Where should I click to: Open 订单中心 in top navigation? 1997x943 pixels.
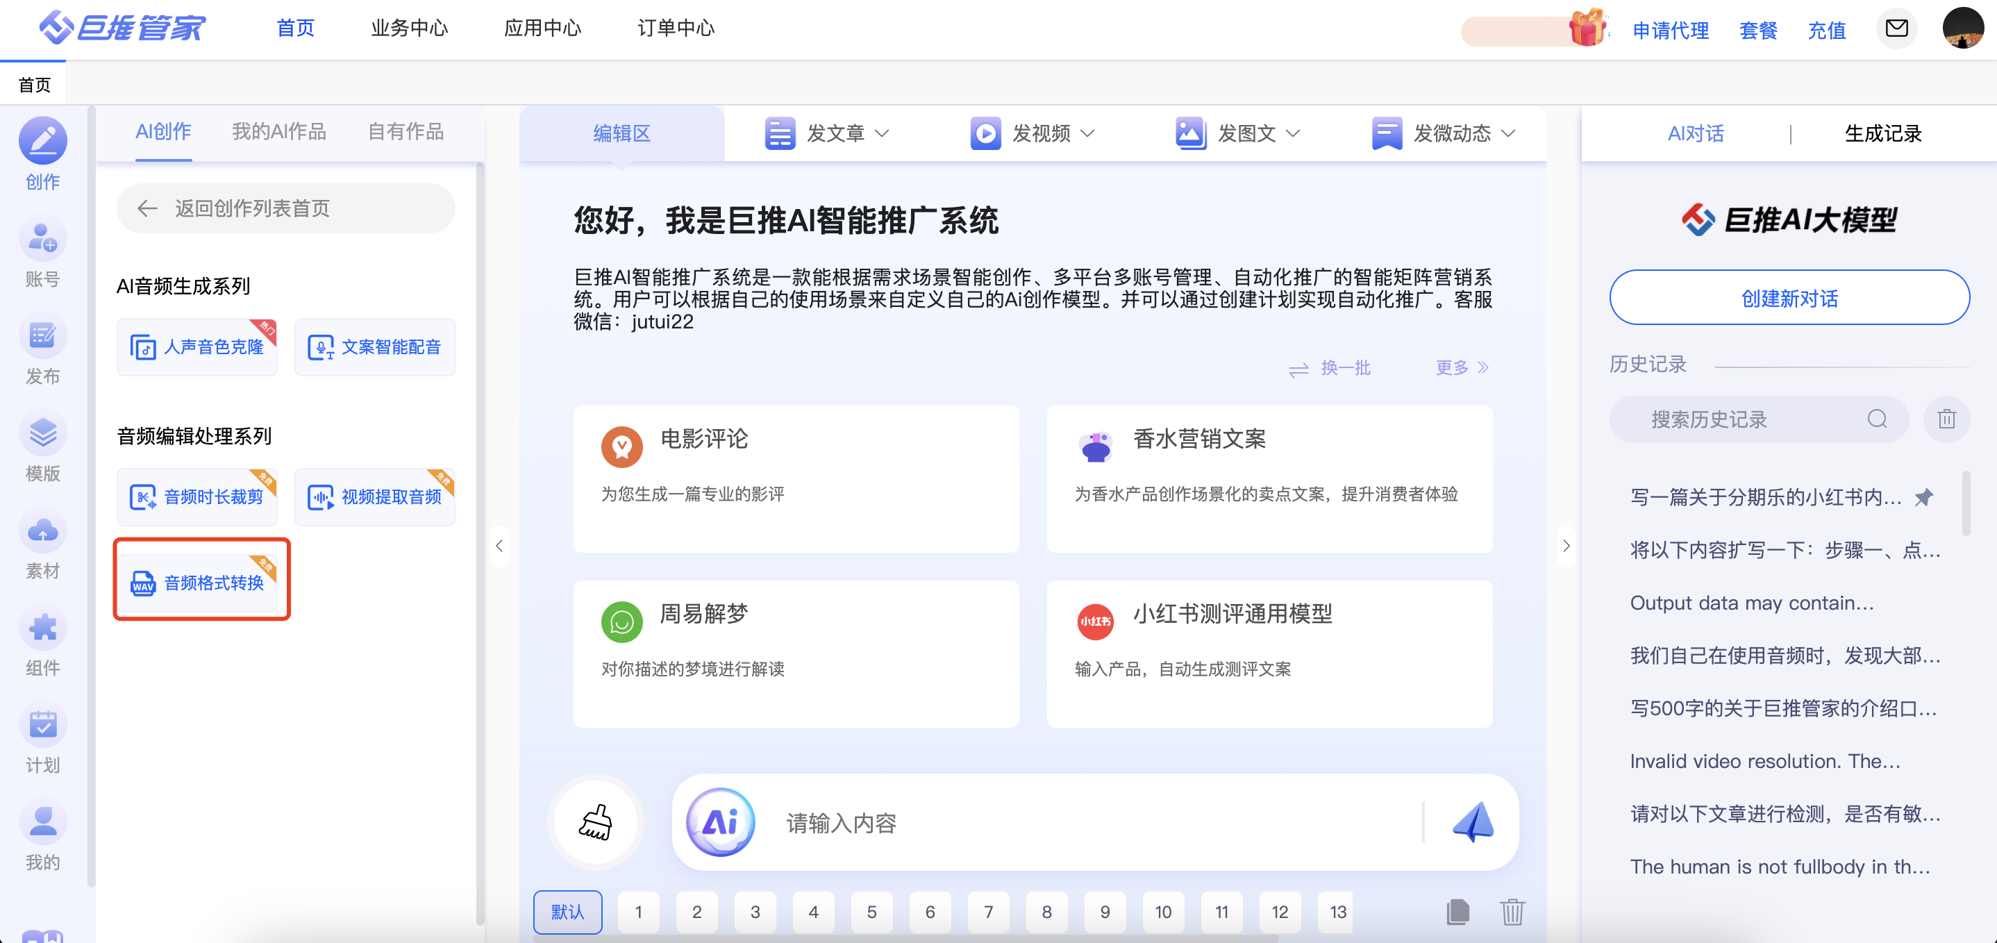675,28
